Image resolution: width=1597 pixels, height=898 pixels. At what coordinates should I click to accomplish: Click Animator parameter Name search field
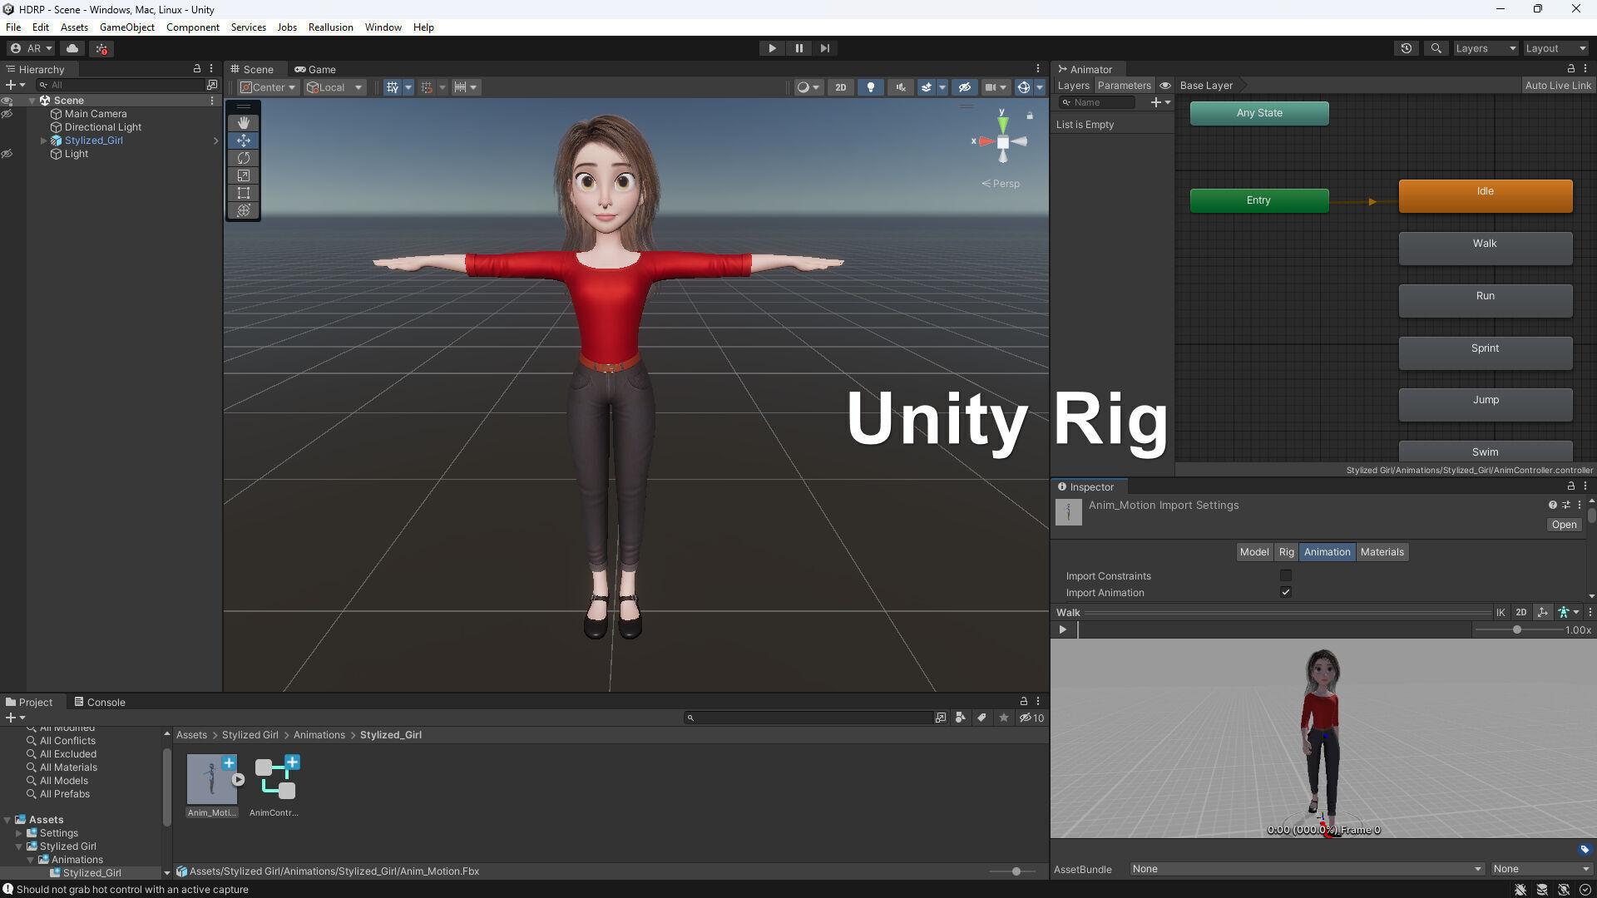1098,102
